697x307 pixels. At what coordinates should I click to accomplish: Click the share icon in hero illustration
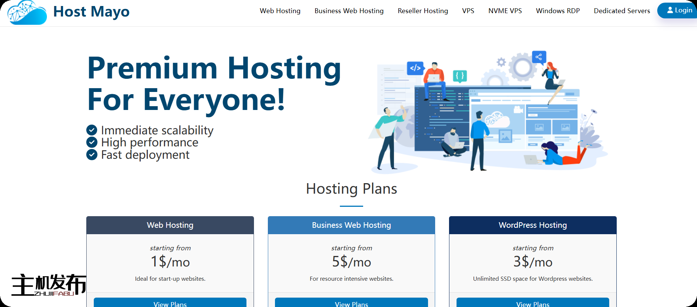[x=539, y=57]
